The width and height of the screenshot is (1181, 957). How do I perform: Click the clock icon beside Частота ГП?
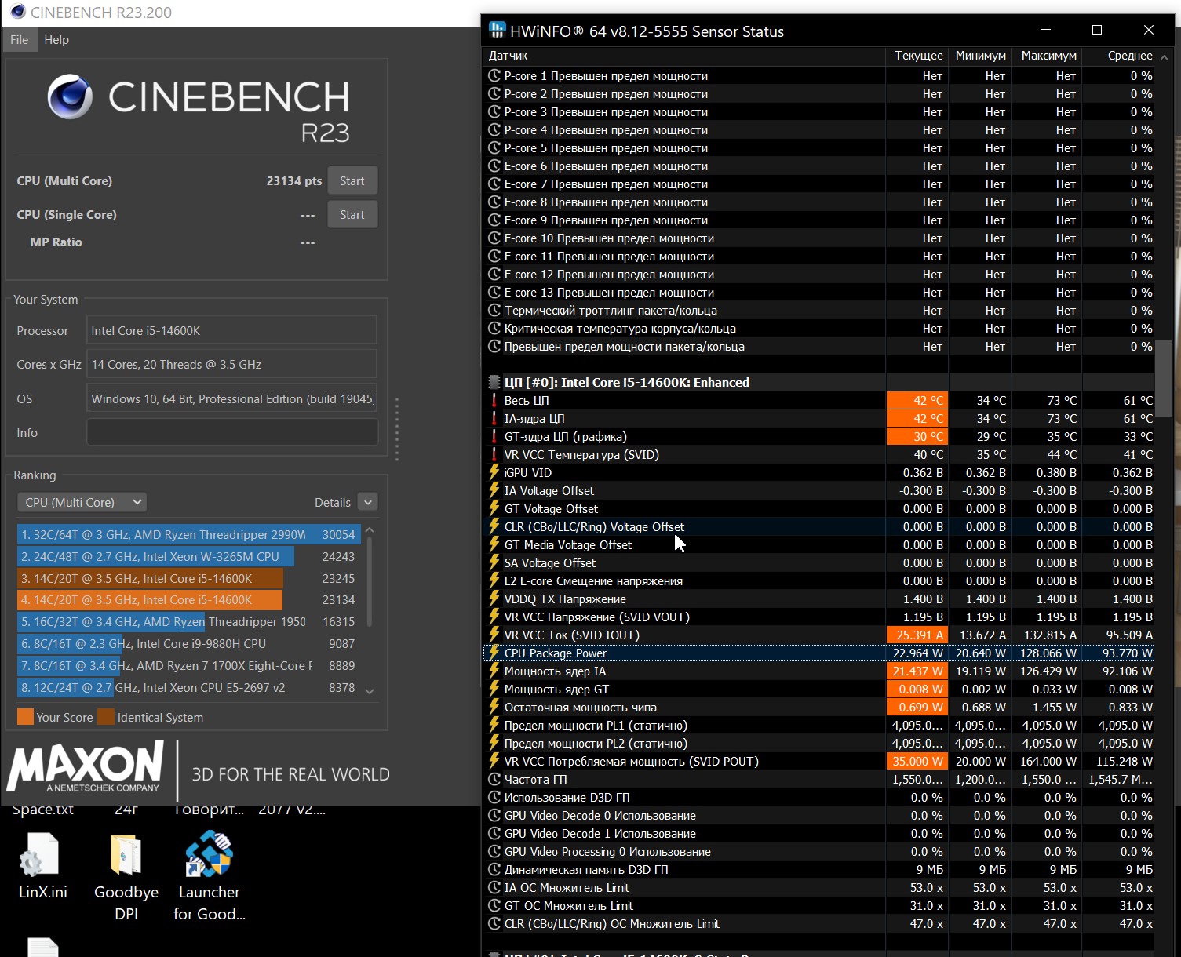[494, 780]
